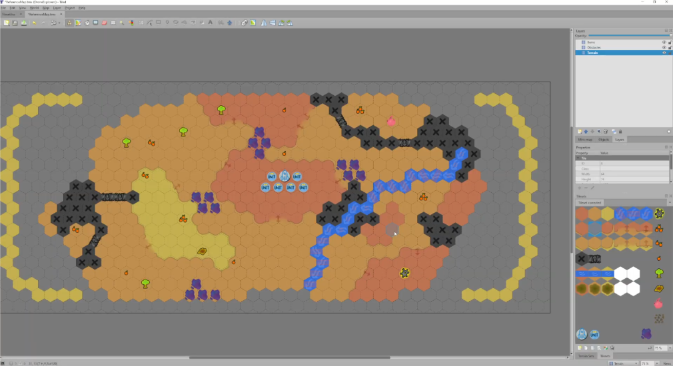
Task: Select the Stamp Brush tool
Action: 69,23
